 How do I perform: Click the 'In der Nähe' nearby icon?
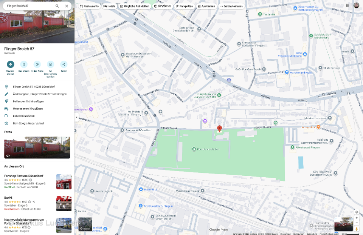[37, 65]
